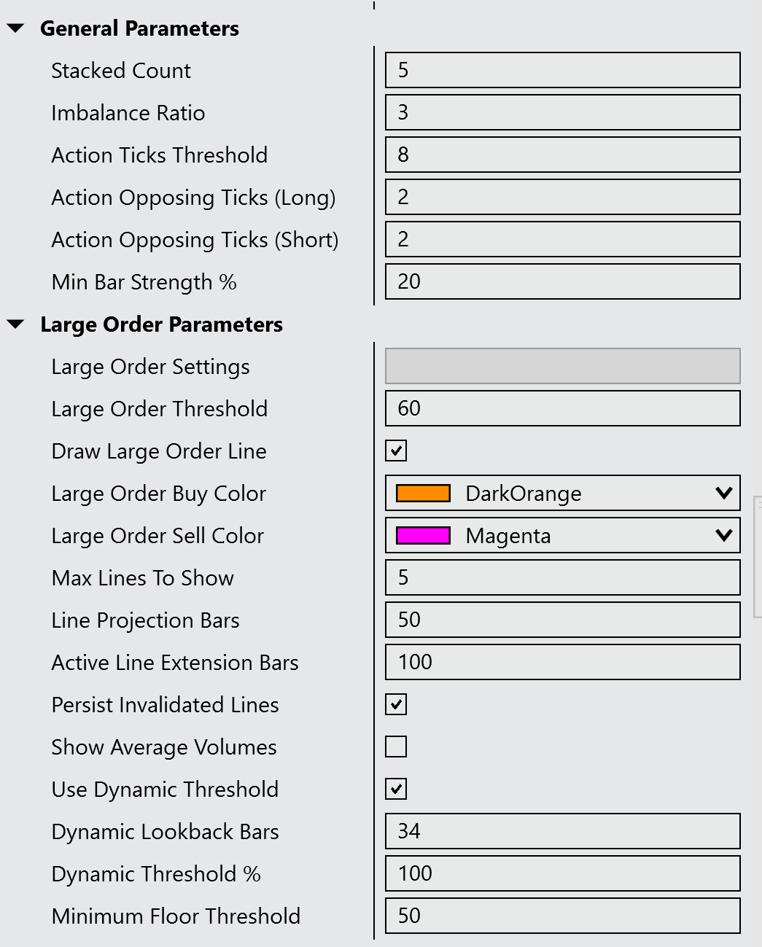
Task: Click the Large Order Threshold input
Action: pyautogui.click(x=562, y=409)
